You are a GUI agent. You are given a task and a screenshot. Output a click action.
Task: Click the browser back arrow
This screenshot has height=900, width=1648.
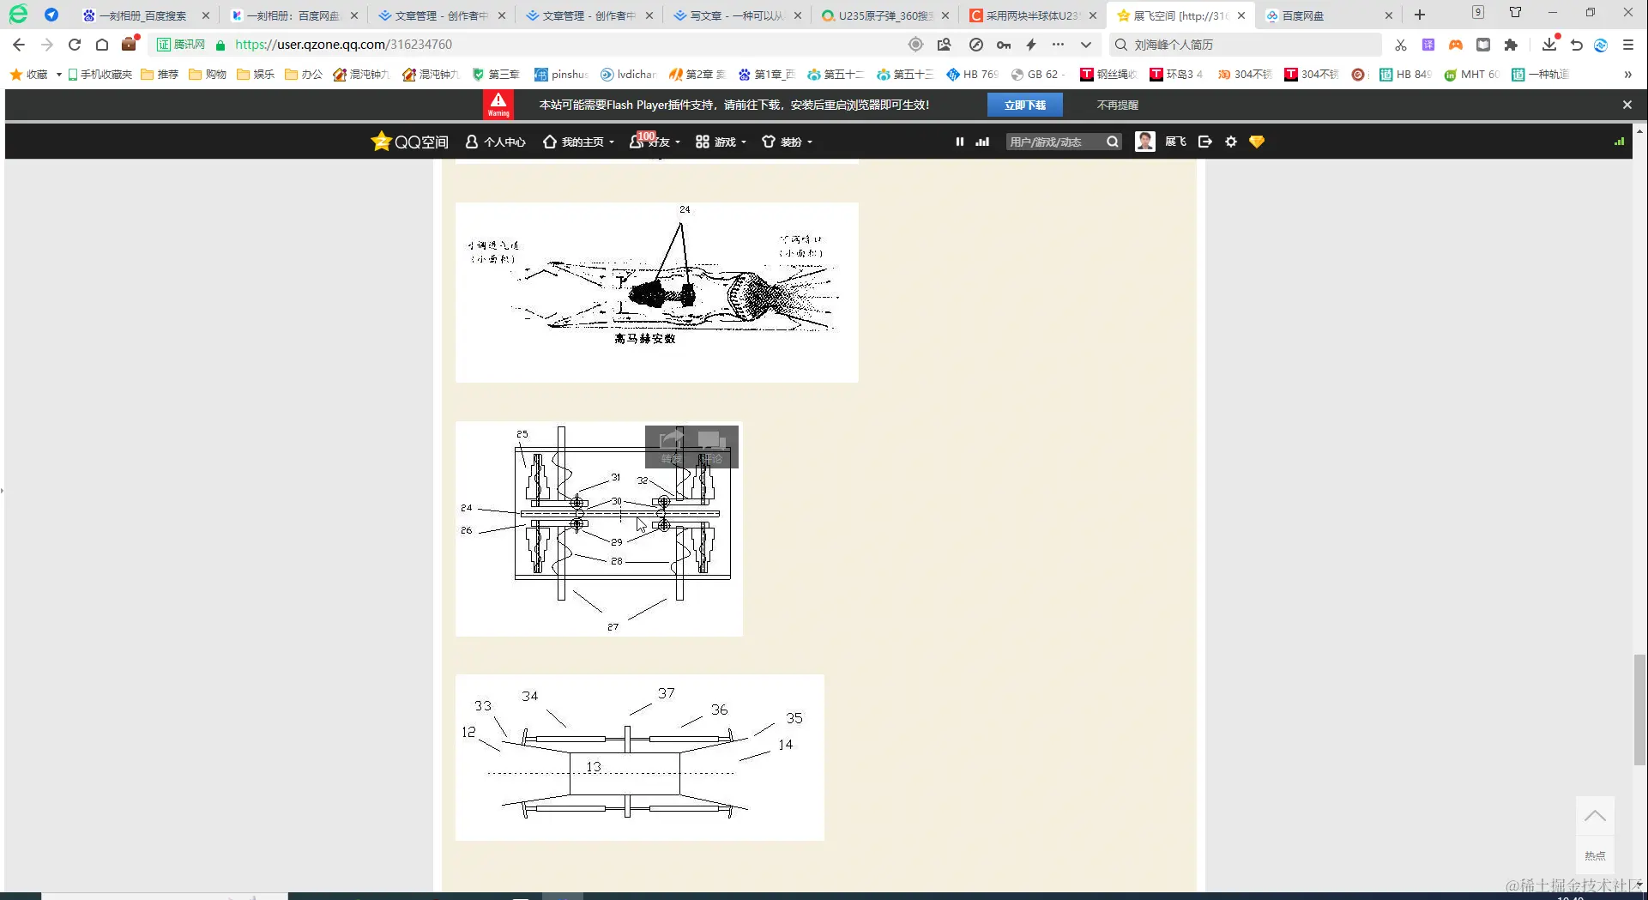point(19,45)
